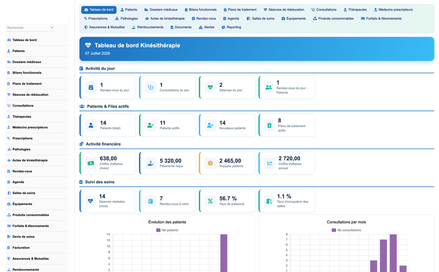Click the heartbeat icon in the dashboard header banner

88,45
